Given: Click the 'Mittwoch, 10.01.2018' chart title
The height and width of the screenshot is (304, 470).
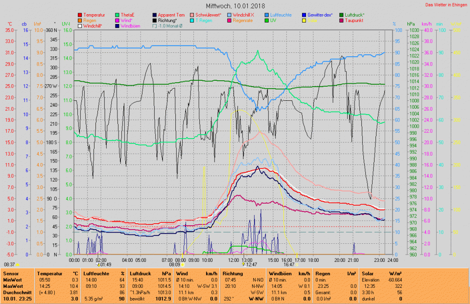Looking at the screenshot, I should click(234, 6).
